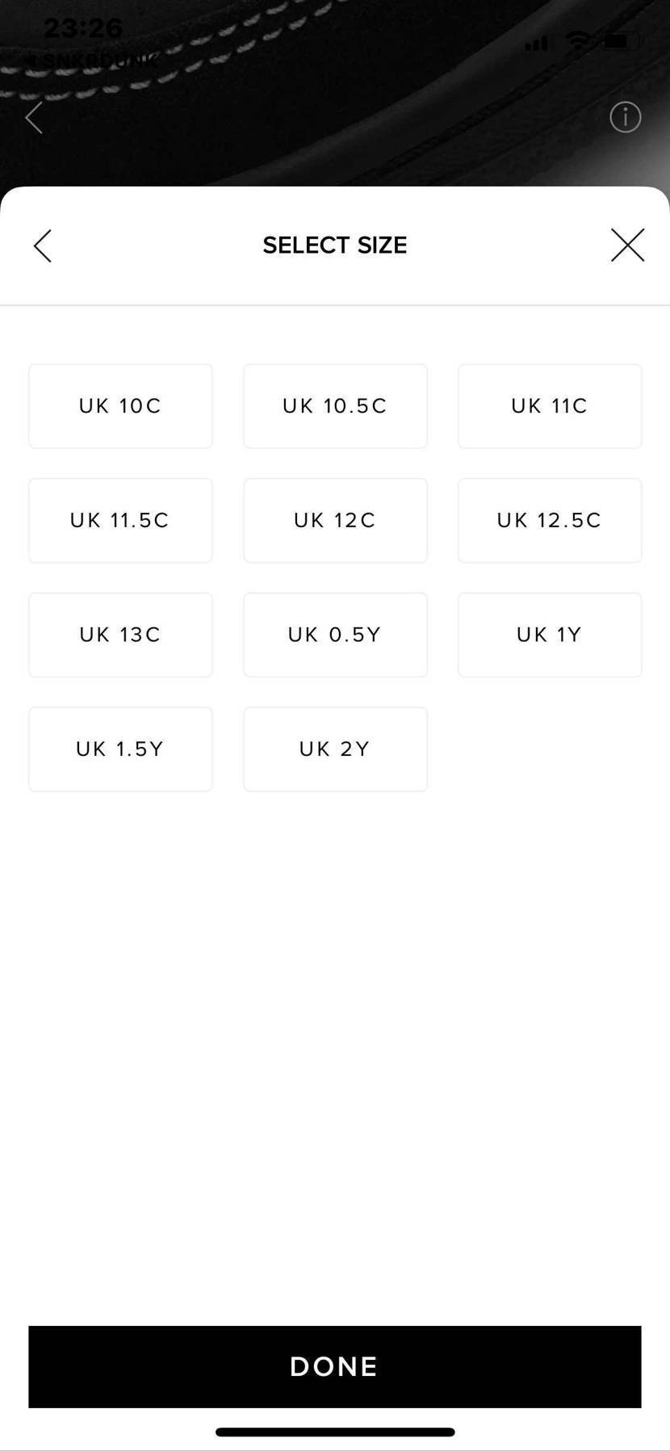Click the back chevron beside SELECT SIZE
Viewport: 670px width, 1451px height.
pos(43,245)
